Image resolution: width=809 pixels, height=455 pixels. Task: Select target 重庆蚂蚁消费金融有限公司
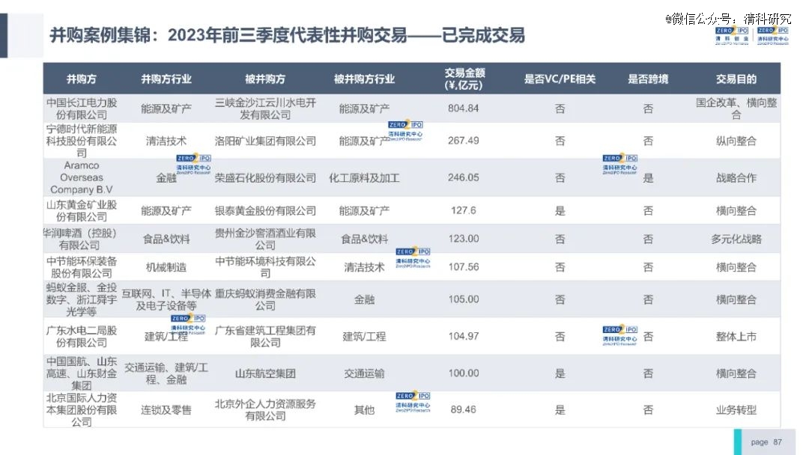pyautogui.click(x=265, y=299)
